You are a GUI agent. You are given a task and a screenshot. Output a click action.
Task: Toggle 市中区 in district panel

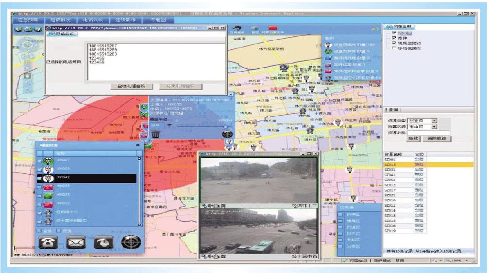tap(340, 214)
